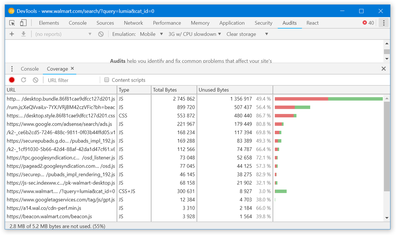Toggle the device toolbar icon
The image size is (396, 235).
coord(23,23)
